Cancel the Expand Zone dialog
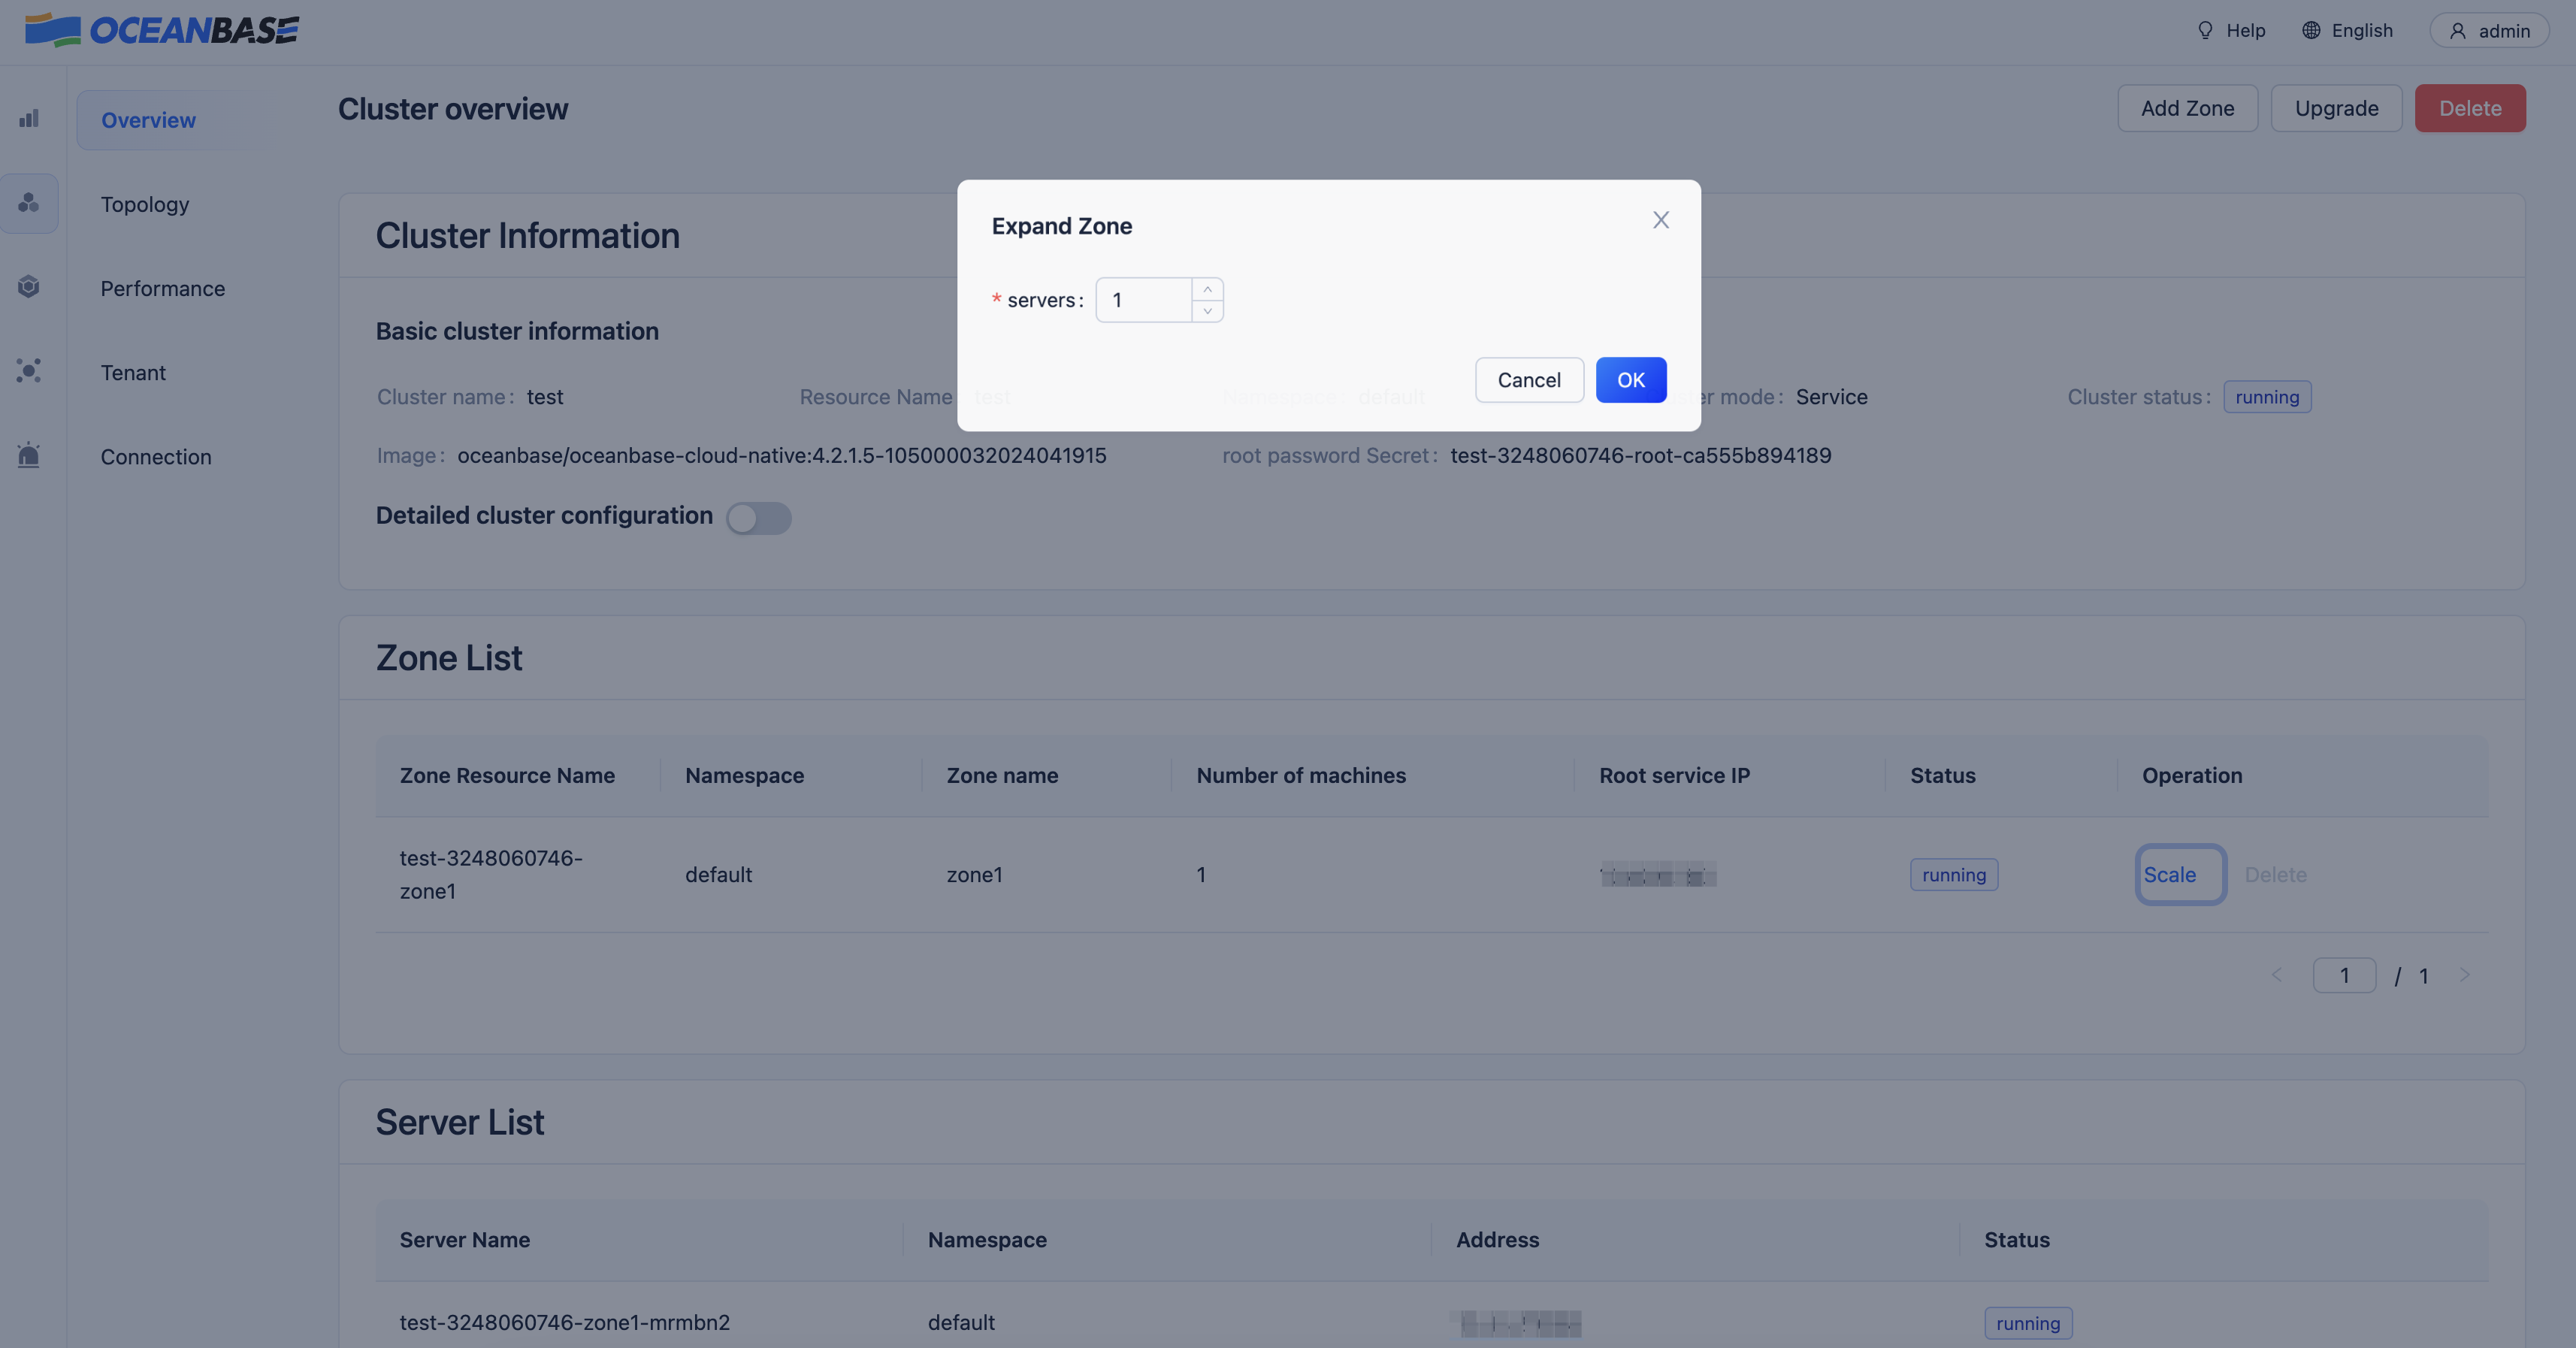This screenshot has height=1348, width=2576. pyautogui.click(x=1529, y=380)
